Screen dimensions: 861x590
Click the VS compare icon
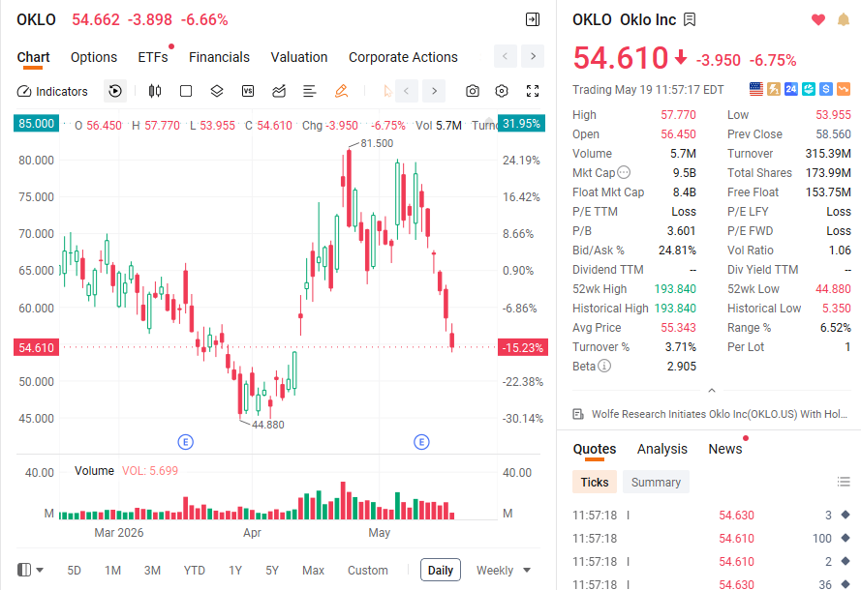tap(248, 91)
